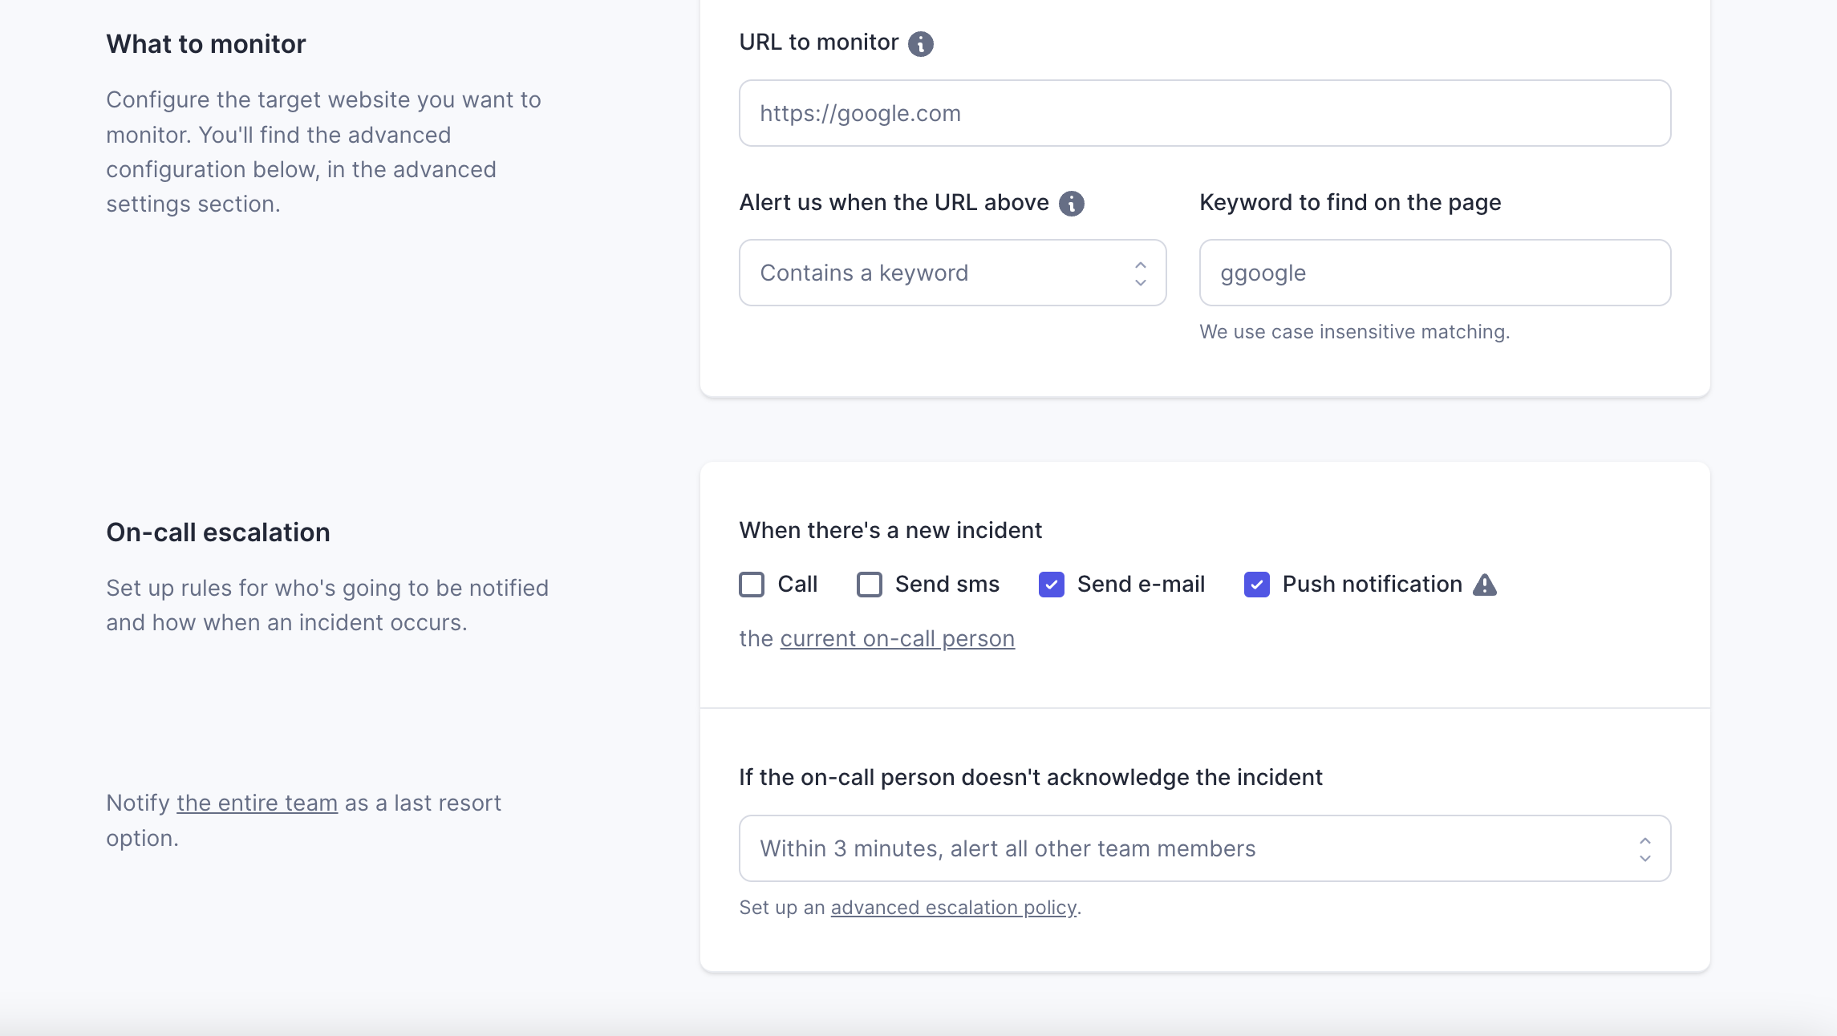Enable the Call checkbox
This screenshot has width=1837, height=1036.
(752, 585)
